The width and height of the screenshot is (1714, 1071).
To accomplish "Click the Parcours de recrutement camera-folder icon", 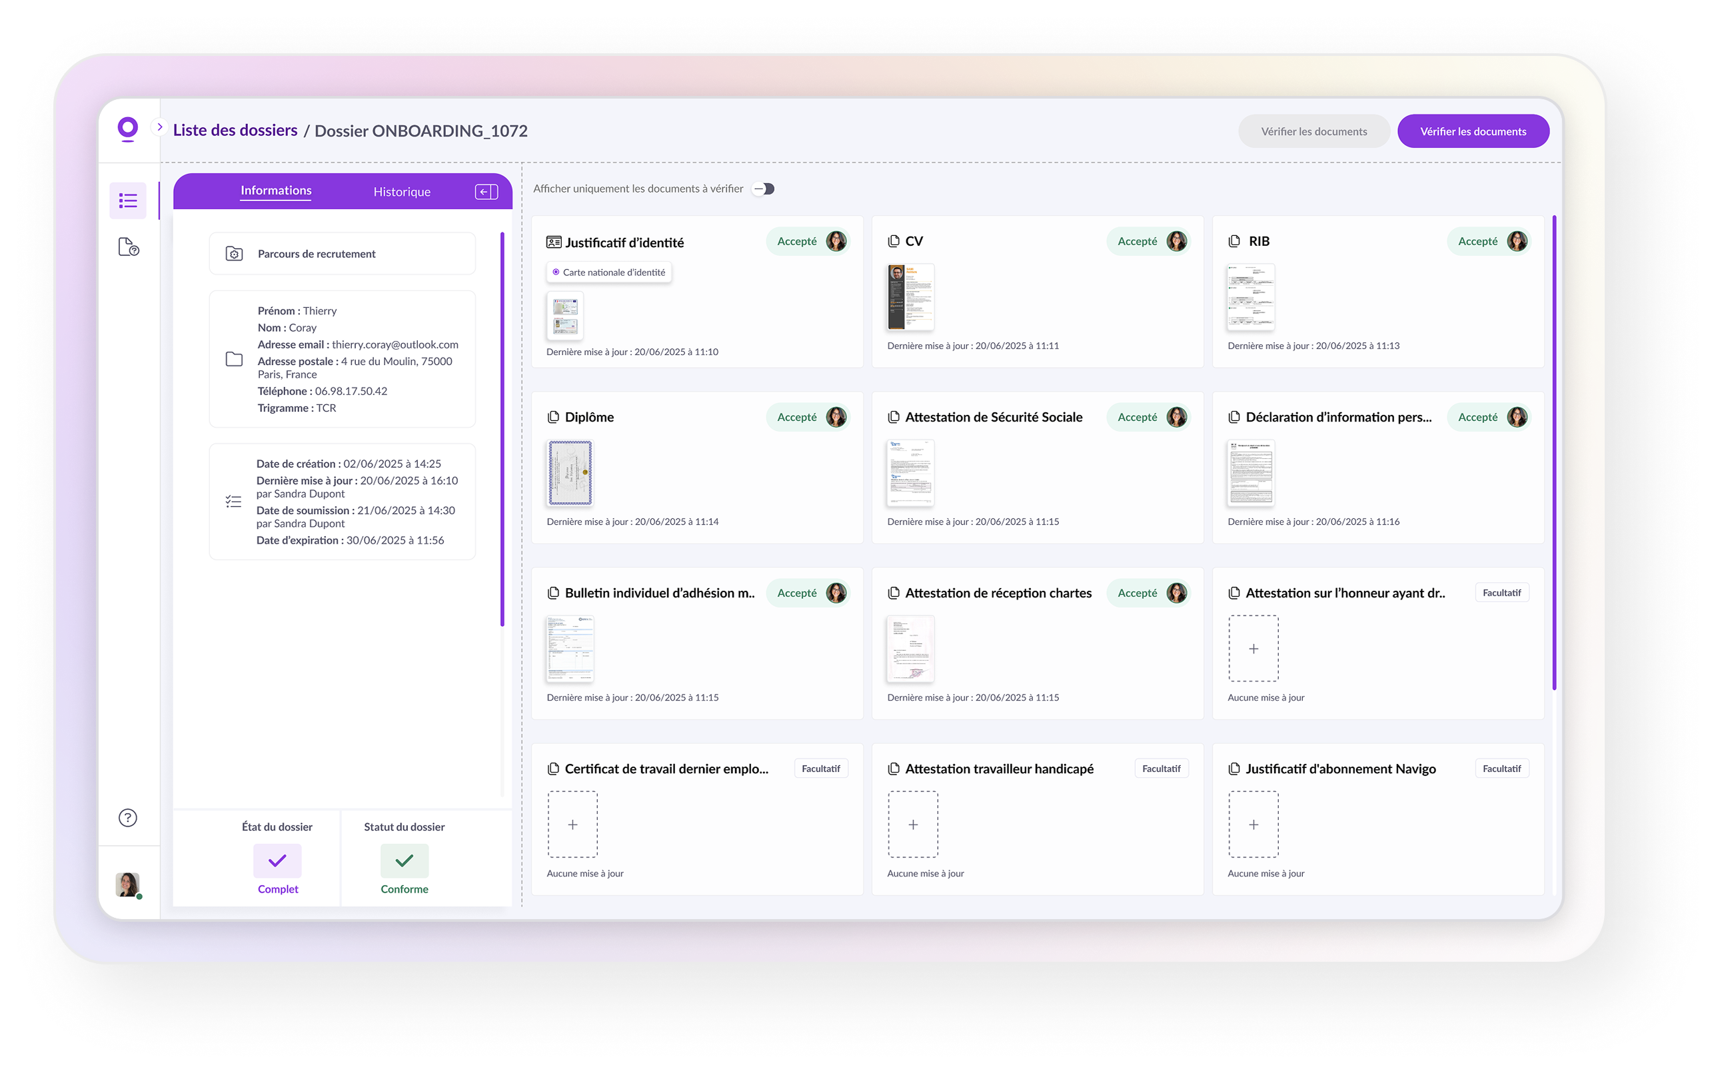I will pos(234,254).
